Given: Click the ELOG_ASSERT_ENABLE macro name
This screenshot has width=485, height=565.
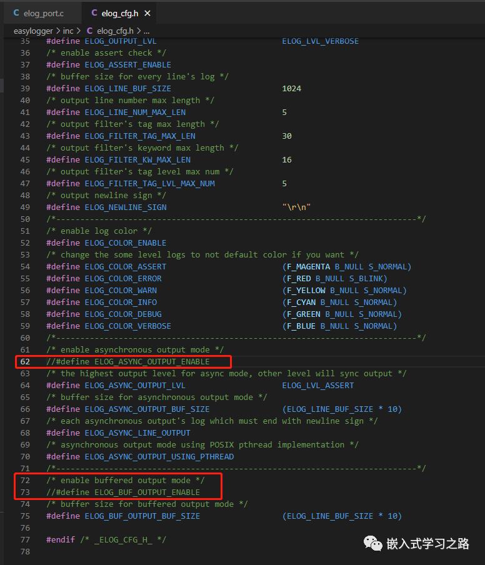Looking at the screenshot, I should (128, 65).
